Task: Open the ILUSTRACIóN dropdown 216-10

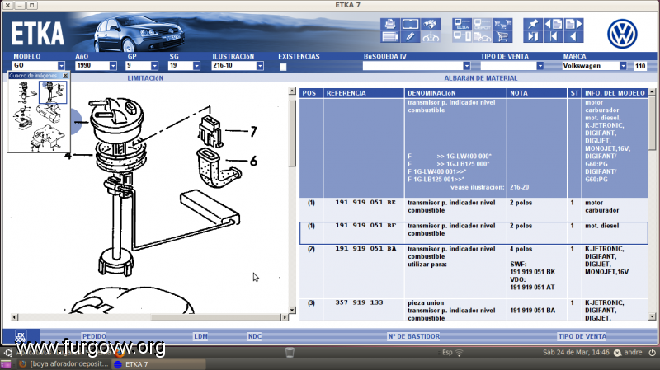Action: coord(260,66)
